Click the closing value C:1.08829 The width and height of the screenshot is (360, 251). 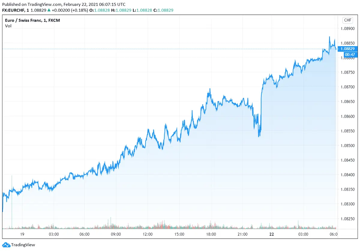(x=163, y=10)
